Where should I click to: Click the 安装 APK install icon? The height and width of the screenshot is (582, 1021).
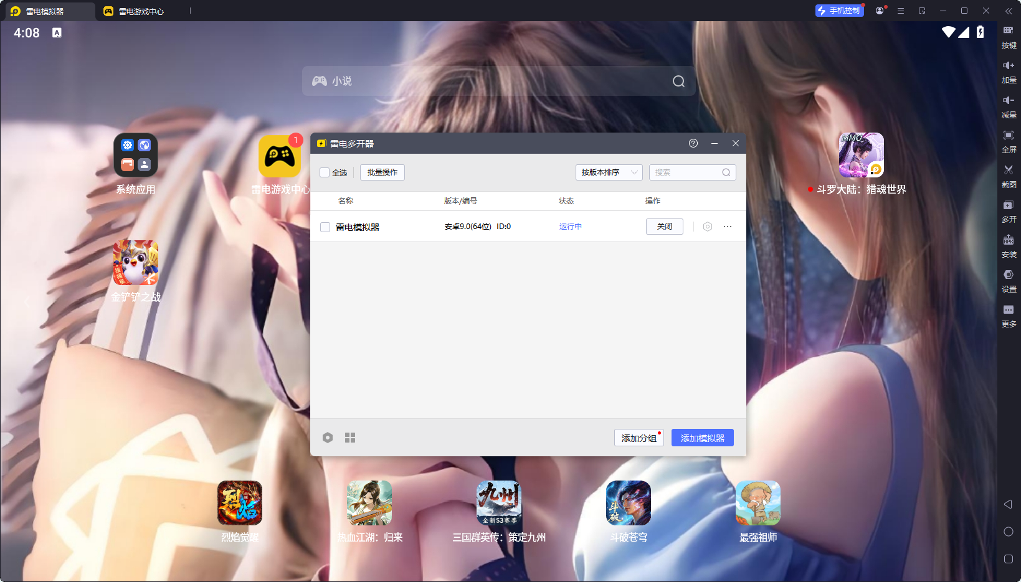click(x=1008, y=240)
